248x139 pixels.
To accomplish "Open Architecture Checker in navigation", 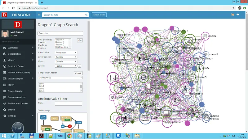I will (18, 103).
